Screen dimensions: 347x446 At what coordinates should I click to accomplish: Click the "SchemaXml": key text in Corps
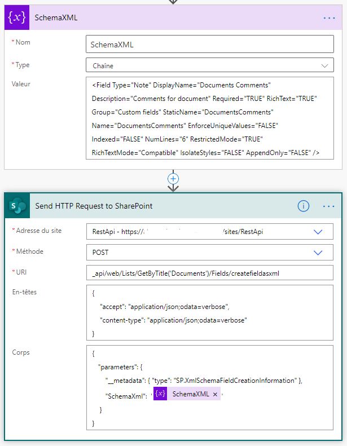[126, 396]
